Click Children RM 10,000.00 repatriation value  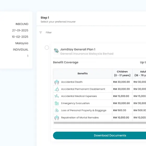click(121, 118)
